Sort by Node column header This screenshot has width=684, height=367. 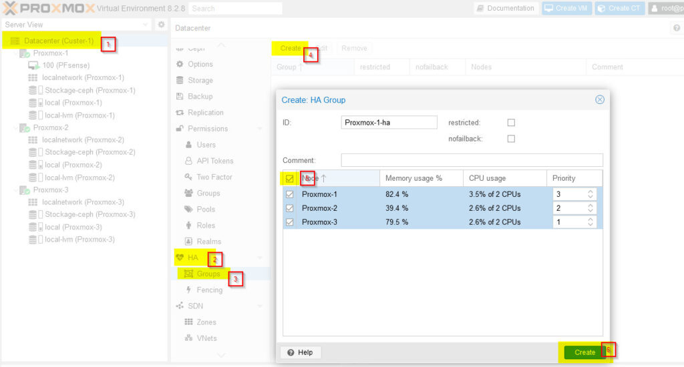pyautogui.click(x=337, y=178)
